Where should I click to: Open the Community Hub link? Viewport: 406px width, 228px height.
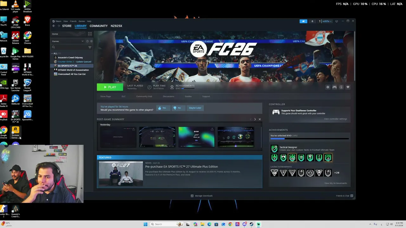(144, 96)
